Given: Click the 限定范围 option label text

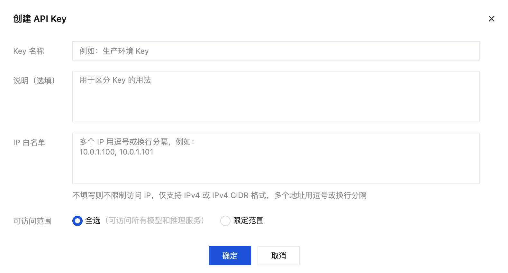Looking at the screenshot, I should click(249, 221).
